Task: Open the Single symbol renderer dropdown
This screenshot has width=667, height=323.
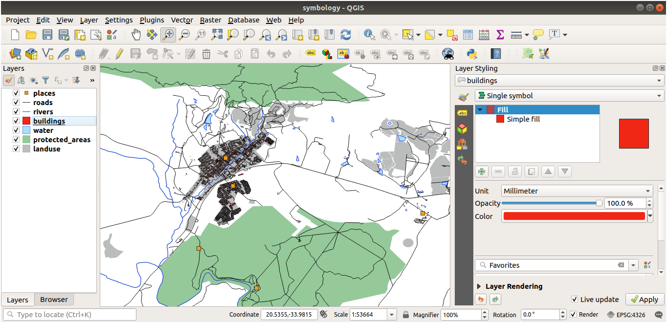Action: click(569, 96)
